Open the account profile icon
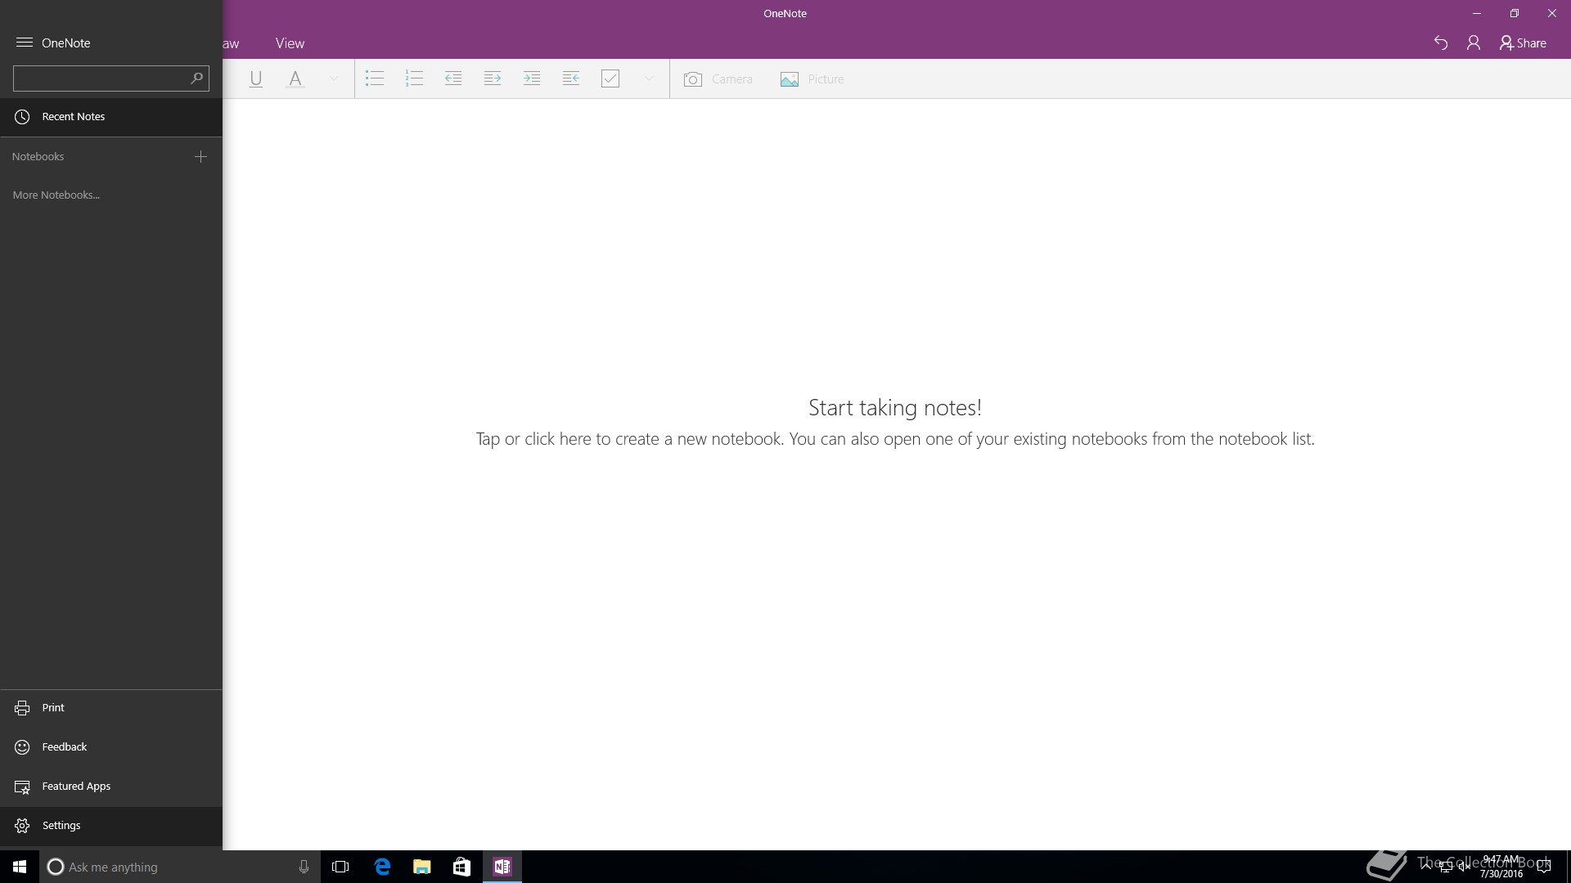Viewport: 1571px width, 883px height. (1474, 43)
